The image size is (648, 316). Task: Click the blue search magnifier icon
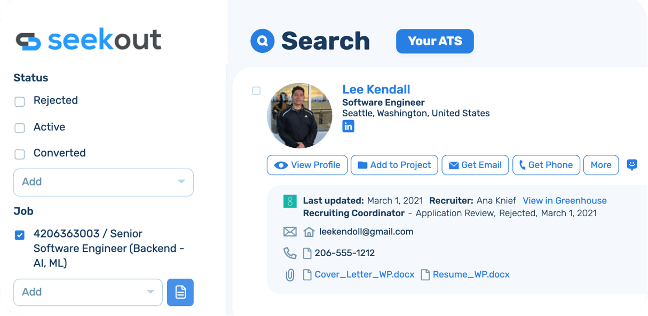coord(262,41)
